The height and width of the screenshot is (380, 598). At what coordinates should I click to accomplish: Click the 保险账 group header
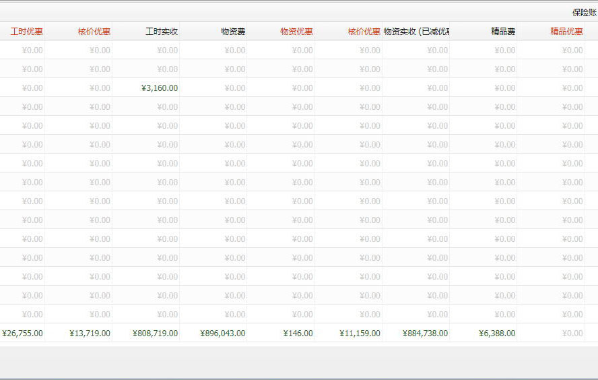point(584,12)
